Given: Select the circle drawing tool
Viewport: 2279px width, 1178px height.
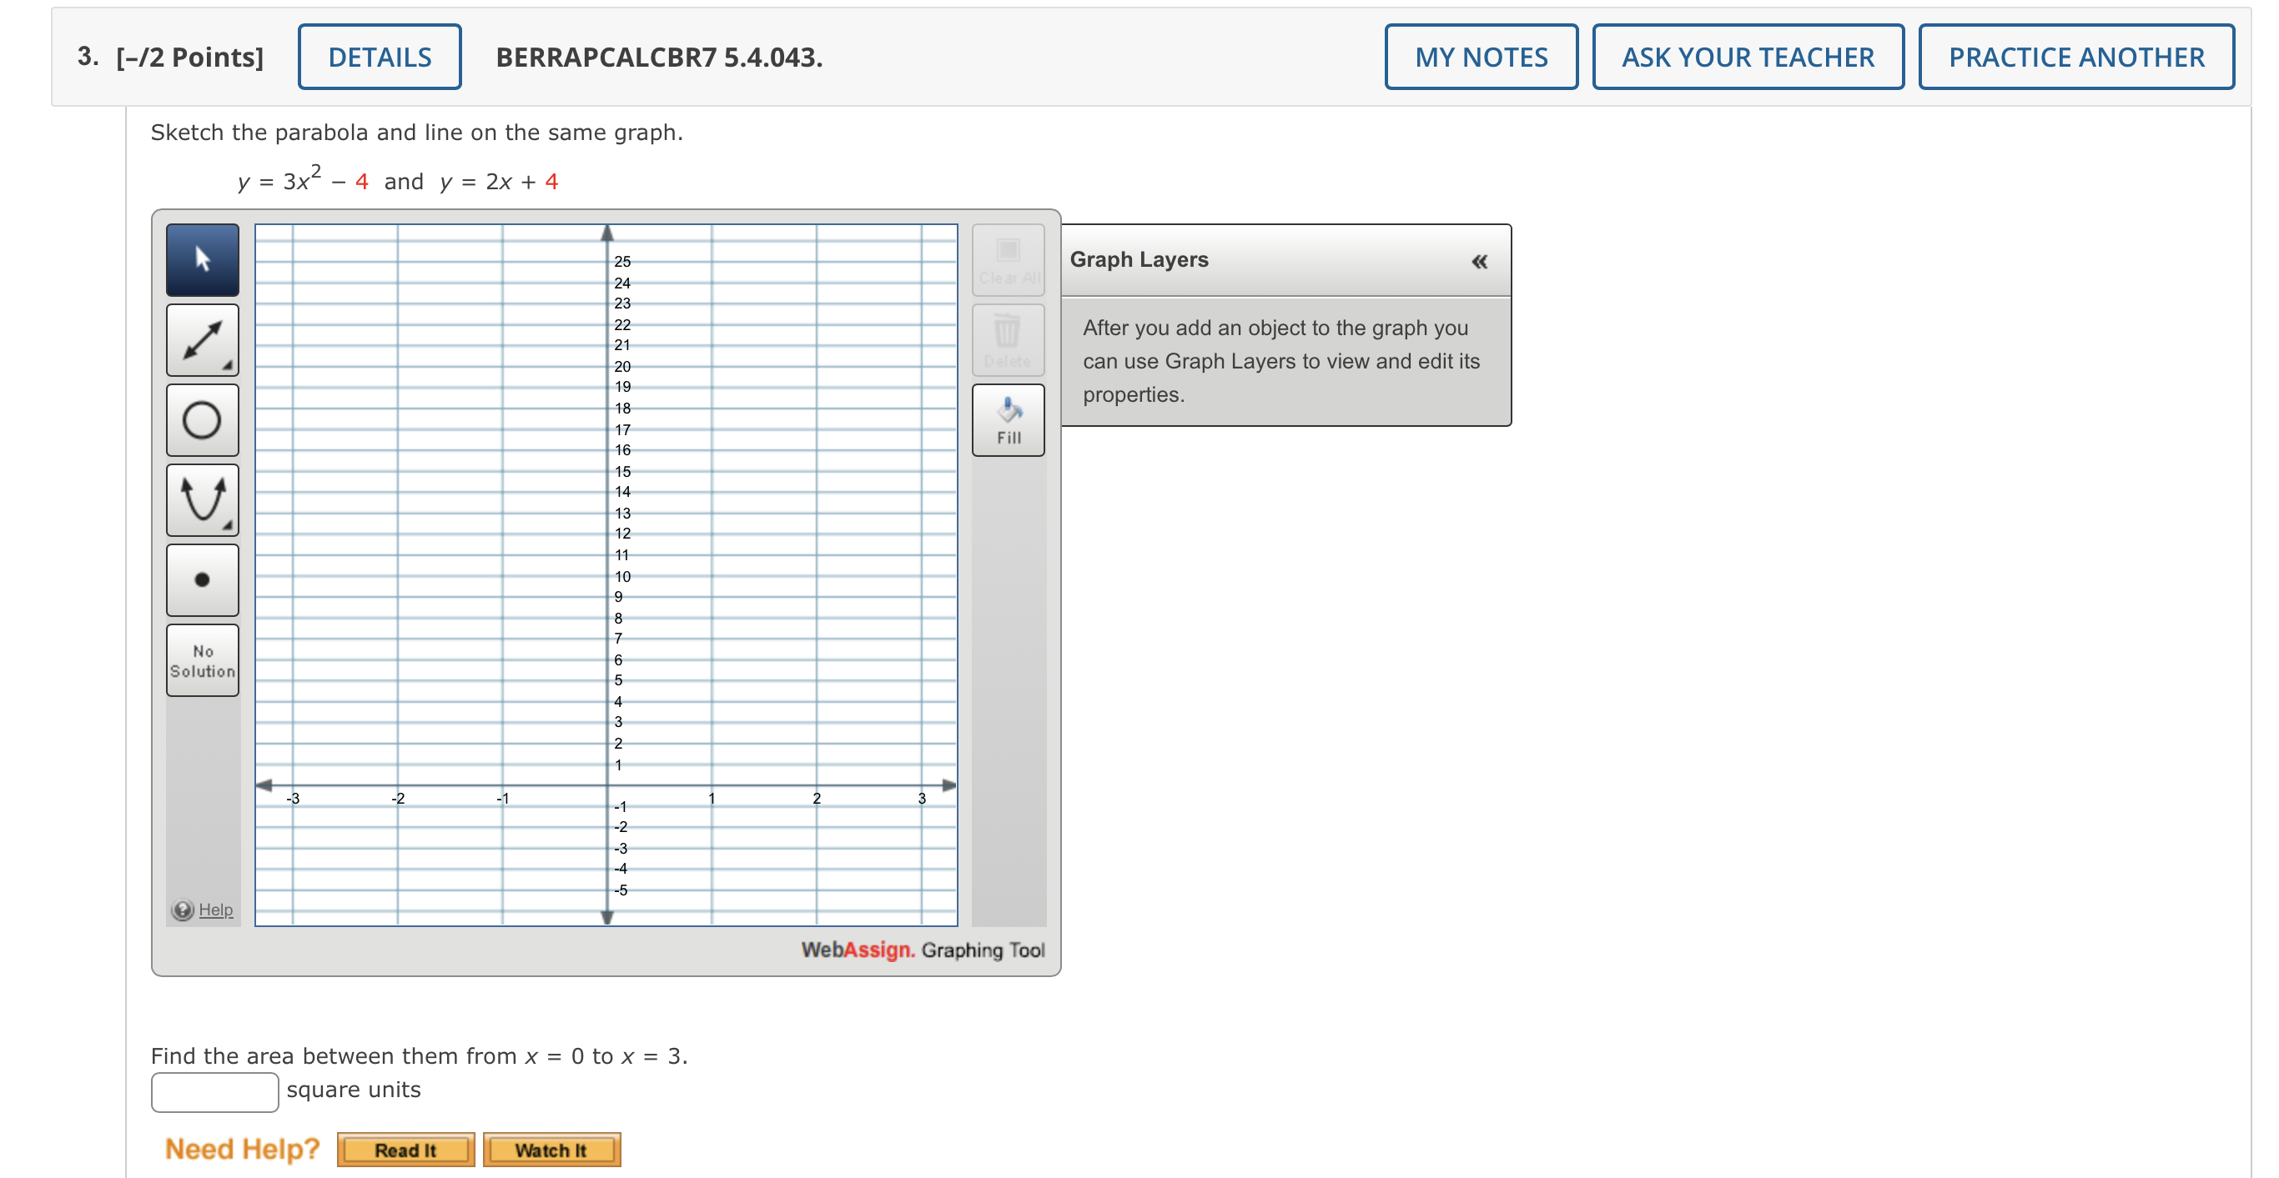Looking at the screenshot, I should (x=202, y=420).
